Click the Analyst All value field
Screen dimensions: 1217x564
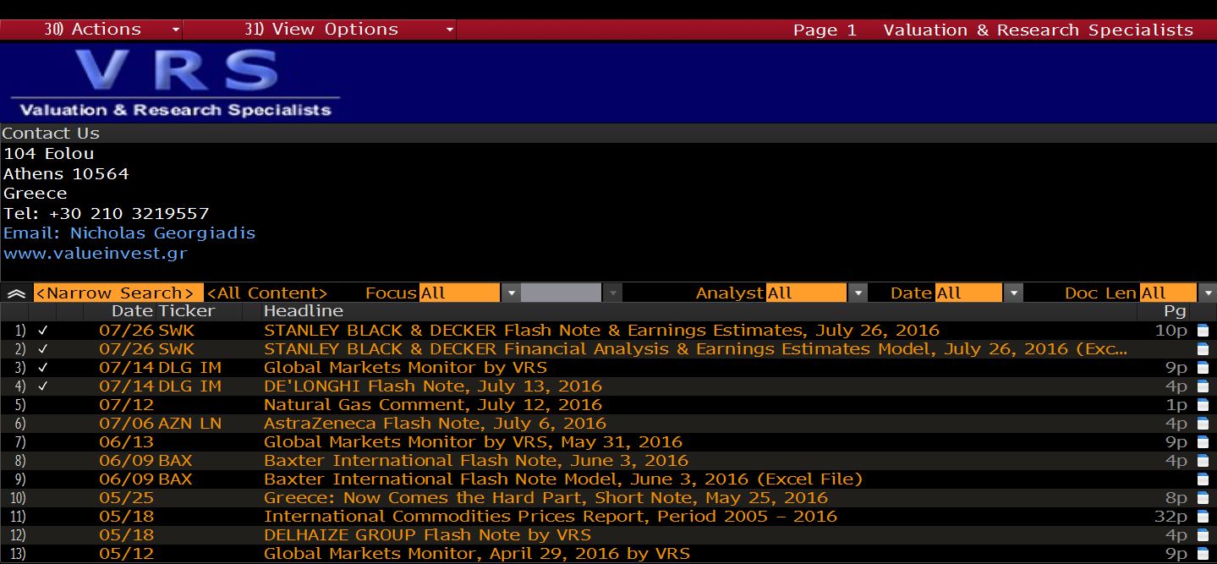click(x=806, y=293)
